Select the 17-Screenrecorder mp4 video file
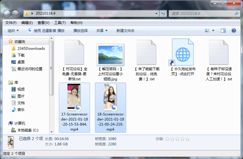 click(x=74, y=107)
